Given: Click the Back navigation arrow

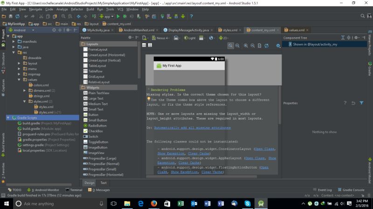Looking at the screenshot, I should [x=78, y=16].
